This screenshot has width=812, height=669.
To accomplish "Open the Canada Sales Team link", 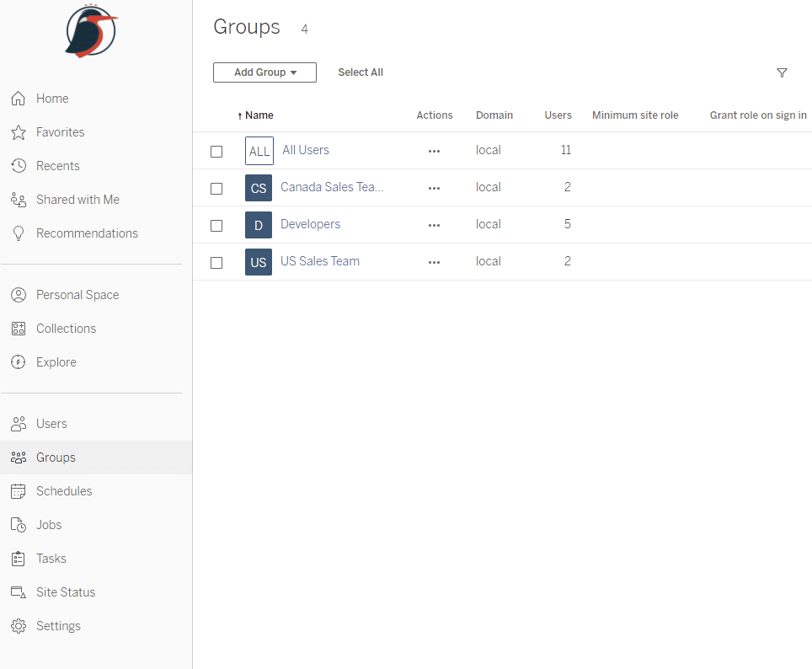I will tap(332, 187).
